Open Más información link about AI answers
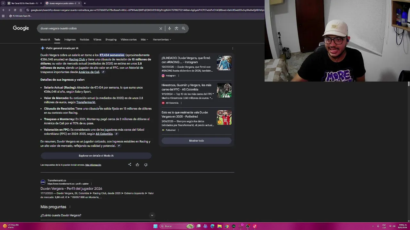Image resolution: width=410 pixels, height=230 pixels. click(93, 165)
